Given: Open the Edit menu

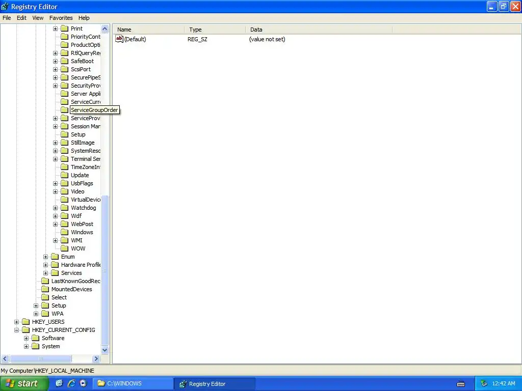Looking at the screenshot, I should (21, 18).
